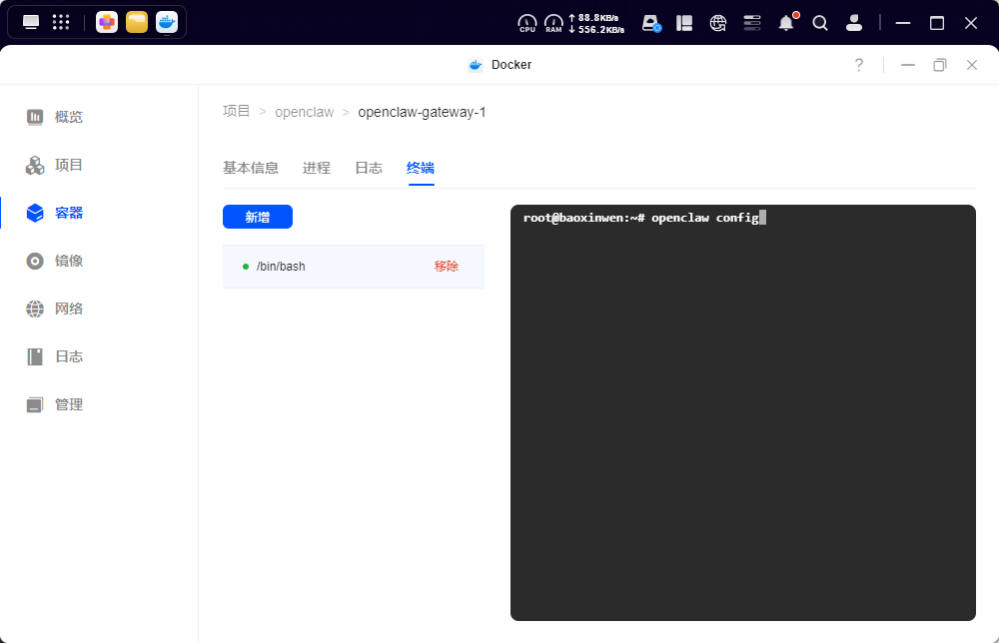Open the 管理 (Management) section
This screenshot has width=999, height=643.
(68, 403)
